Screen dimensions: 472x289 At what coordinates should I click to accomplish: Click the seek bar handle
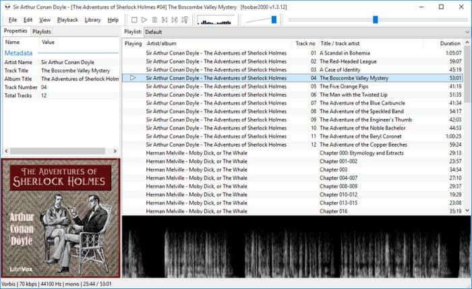point(376,20)
